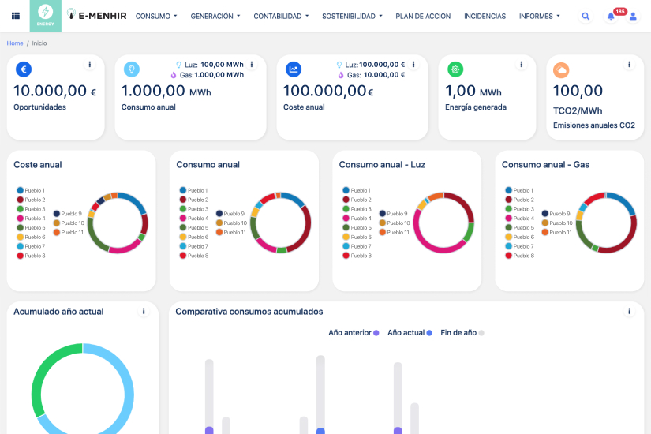651x434 pixels.
Task: Click the Gas flame icon in Coste anual card
Action: point(341,75)
